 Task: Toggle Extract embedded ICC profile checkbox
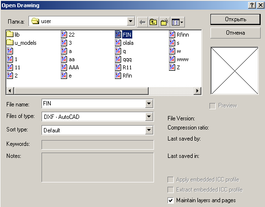[170, 190]
